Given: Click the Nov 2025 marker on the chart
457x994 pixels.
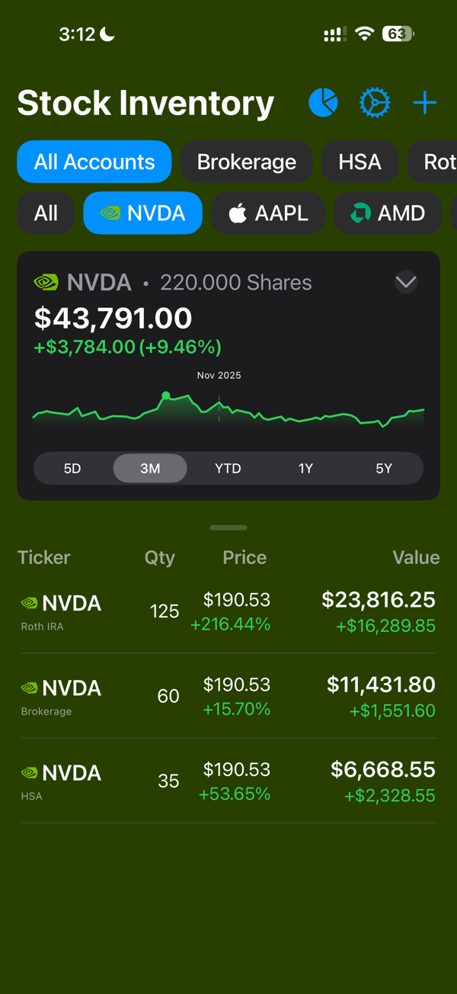Looking at the screenshot, I should click(x=218, y=375).
